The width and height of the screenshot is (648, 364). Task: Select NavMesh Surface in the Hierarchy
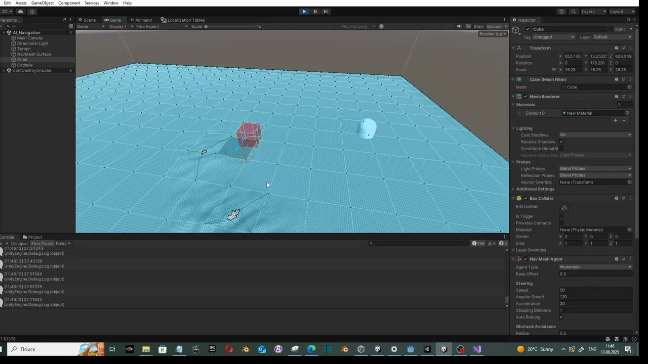click(x=34, y=54)
